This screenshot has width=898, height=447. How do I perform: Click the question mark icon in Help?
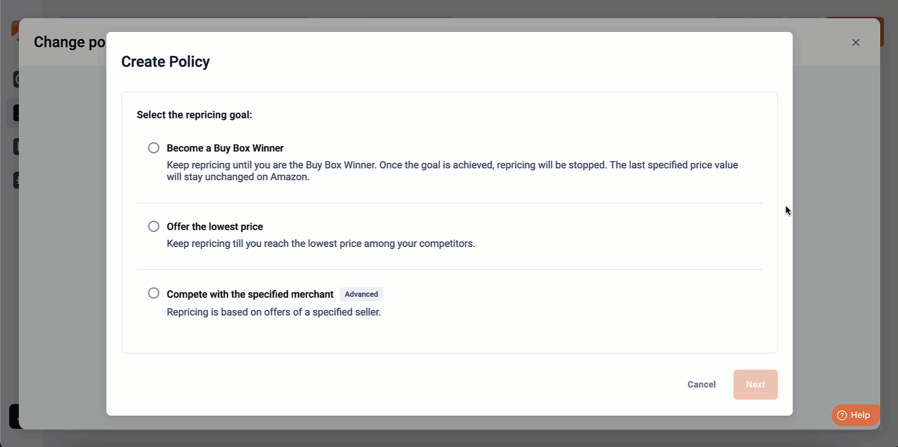click(842, 415)
